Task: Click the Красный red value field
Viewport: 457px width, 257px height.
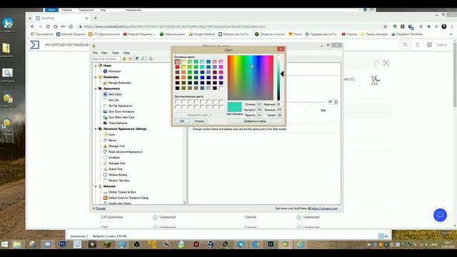Action: (x=279, y=104)
